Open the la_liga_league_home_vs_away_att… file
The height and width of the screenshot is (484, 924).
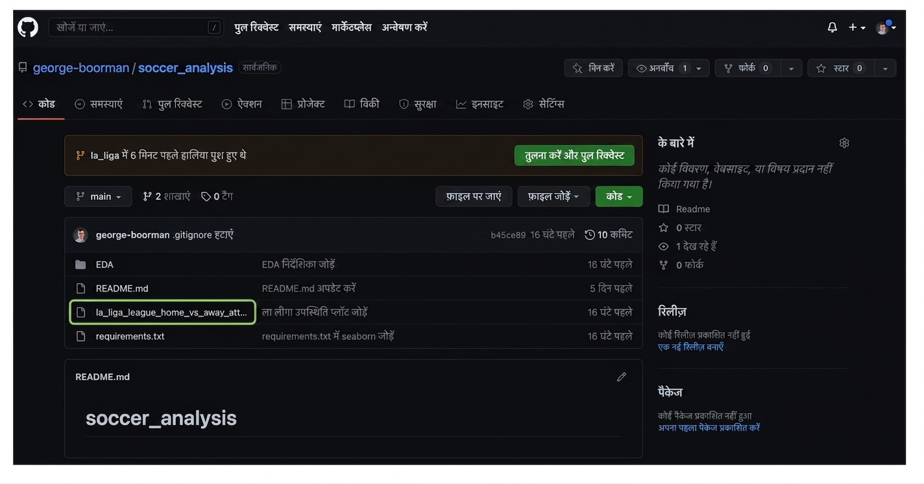coord(171,313)
